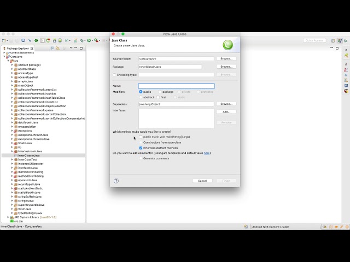Viewport: 350px width, 262px height.
Task: Enable Constructors from superclass checkbox
Action: pos(141,142)
